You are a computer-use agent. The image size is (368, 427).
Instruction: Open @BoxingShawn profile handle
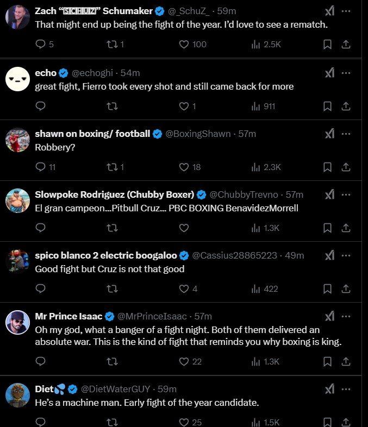pos(197,134)
